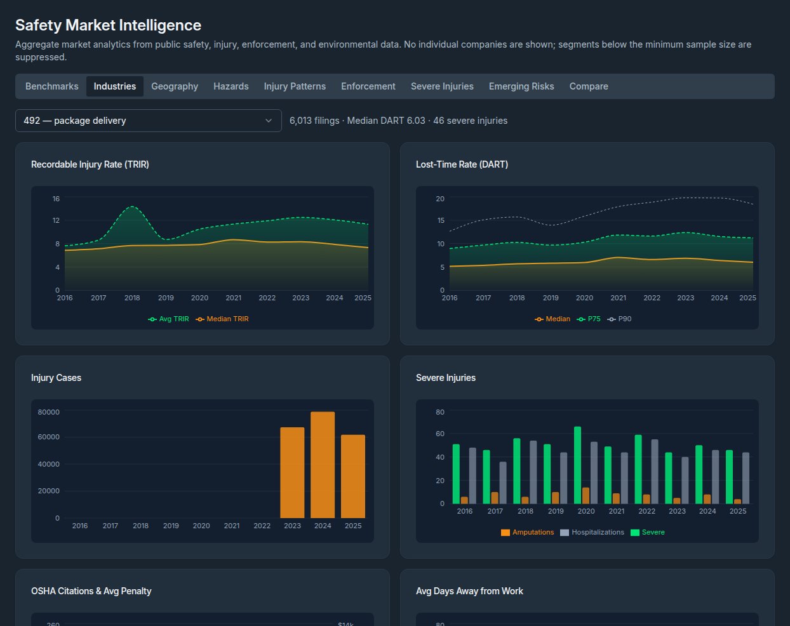The height and width of the screenshot is (626, 790).
Task: Click the 2020 green Severe bar
Action: pyautogui.click(x=578, y=465)
